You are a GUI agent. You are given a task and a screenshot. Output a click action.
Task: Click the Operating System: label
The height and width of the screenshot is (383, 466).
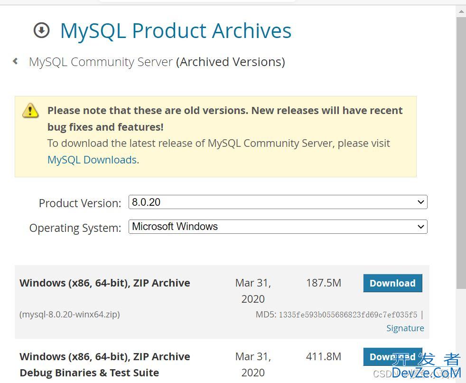[75, 228]
